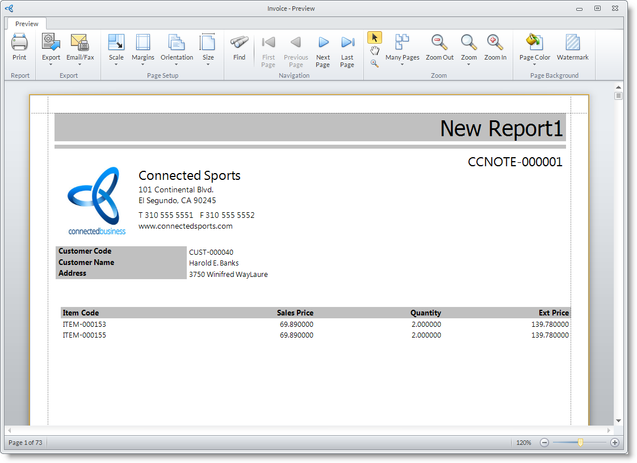
Task: Click the plus button beside zoom slider
Action: [614, 443]
